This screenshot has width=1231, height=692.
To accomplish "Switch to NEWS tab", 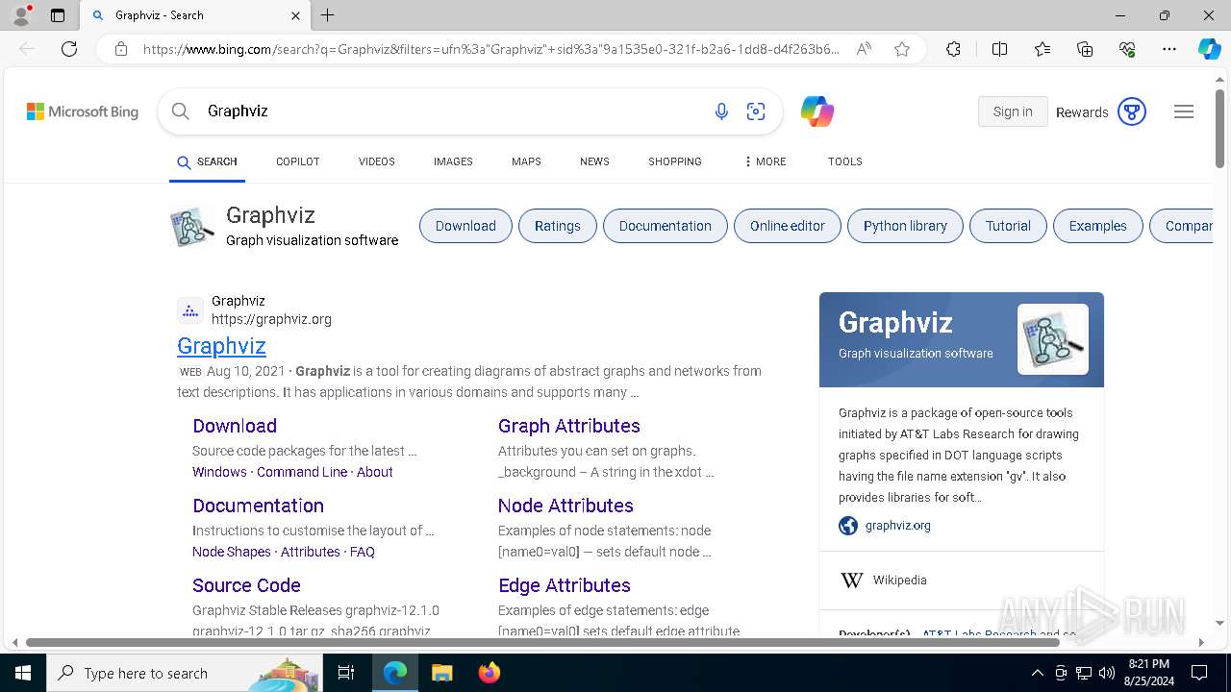I will 594,161.
